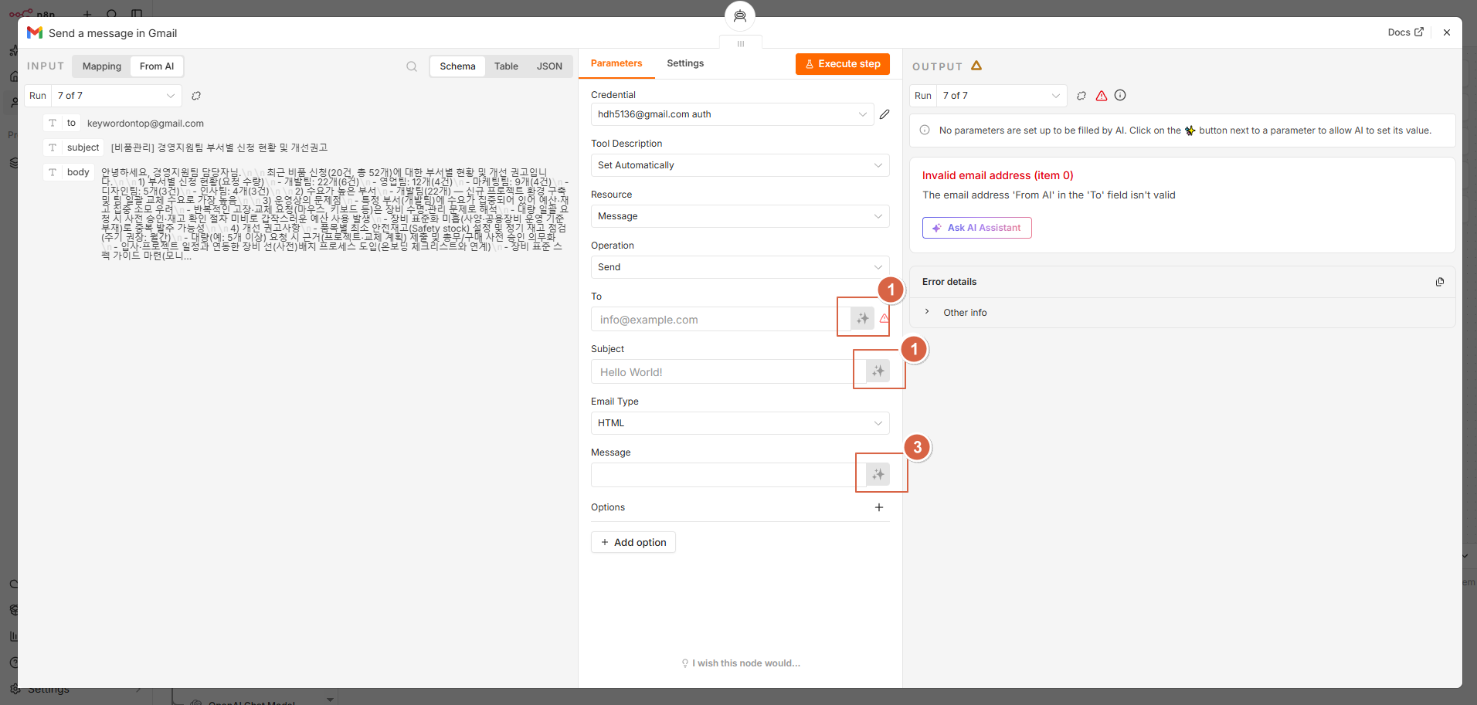
Task: Click into the Subject input field
Action: 728,371
